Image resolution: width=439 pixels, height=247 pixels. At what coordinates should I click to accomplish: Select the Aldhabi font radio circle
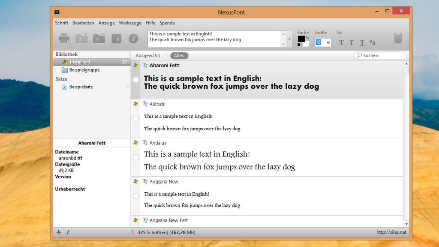[136, 118]
